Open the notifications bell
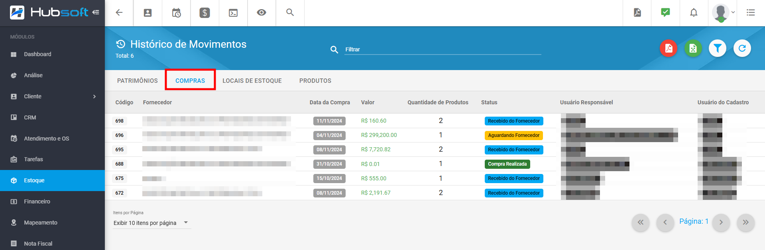Image resolution: width=765 pixels, height=250 pixels. pos(694,13)
